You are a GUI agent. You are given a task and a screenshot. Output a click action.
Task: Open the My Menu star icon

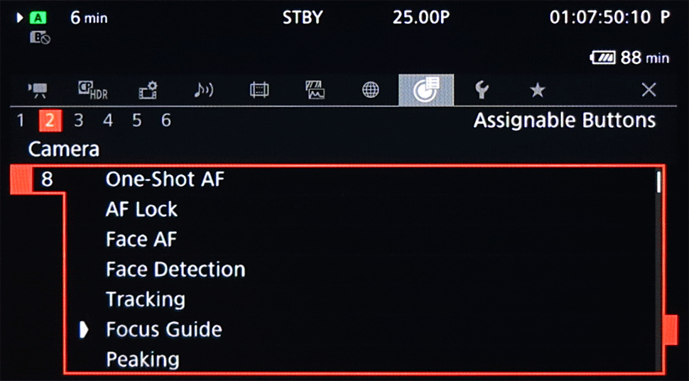point(538,91)
